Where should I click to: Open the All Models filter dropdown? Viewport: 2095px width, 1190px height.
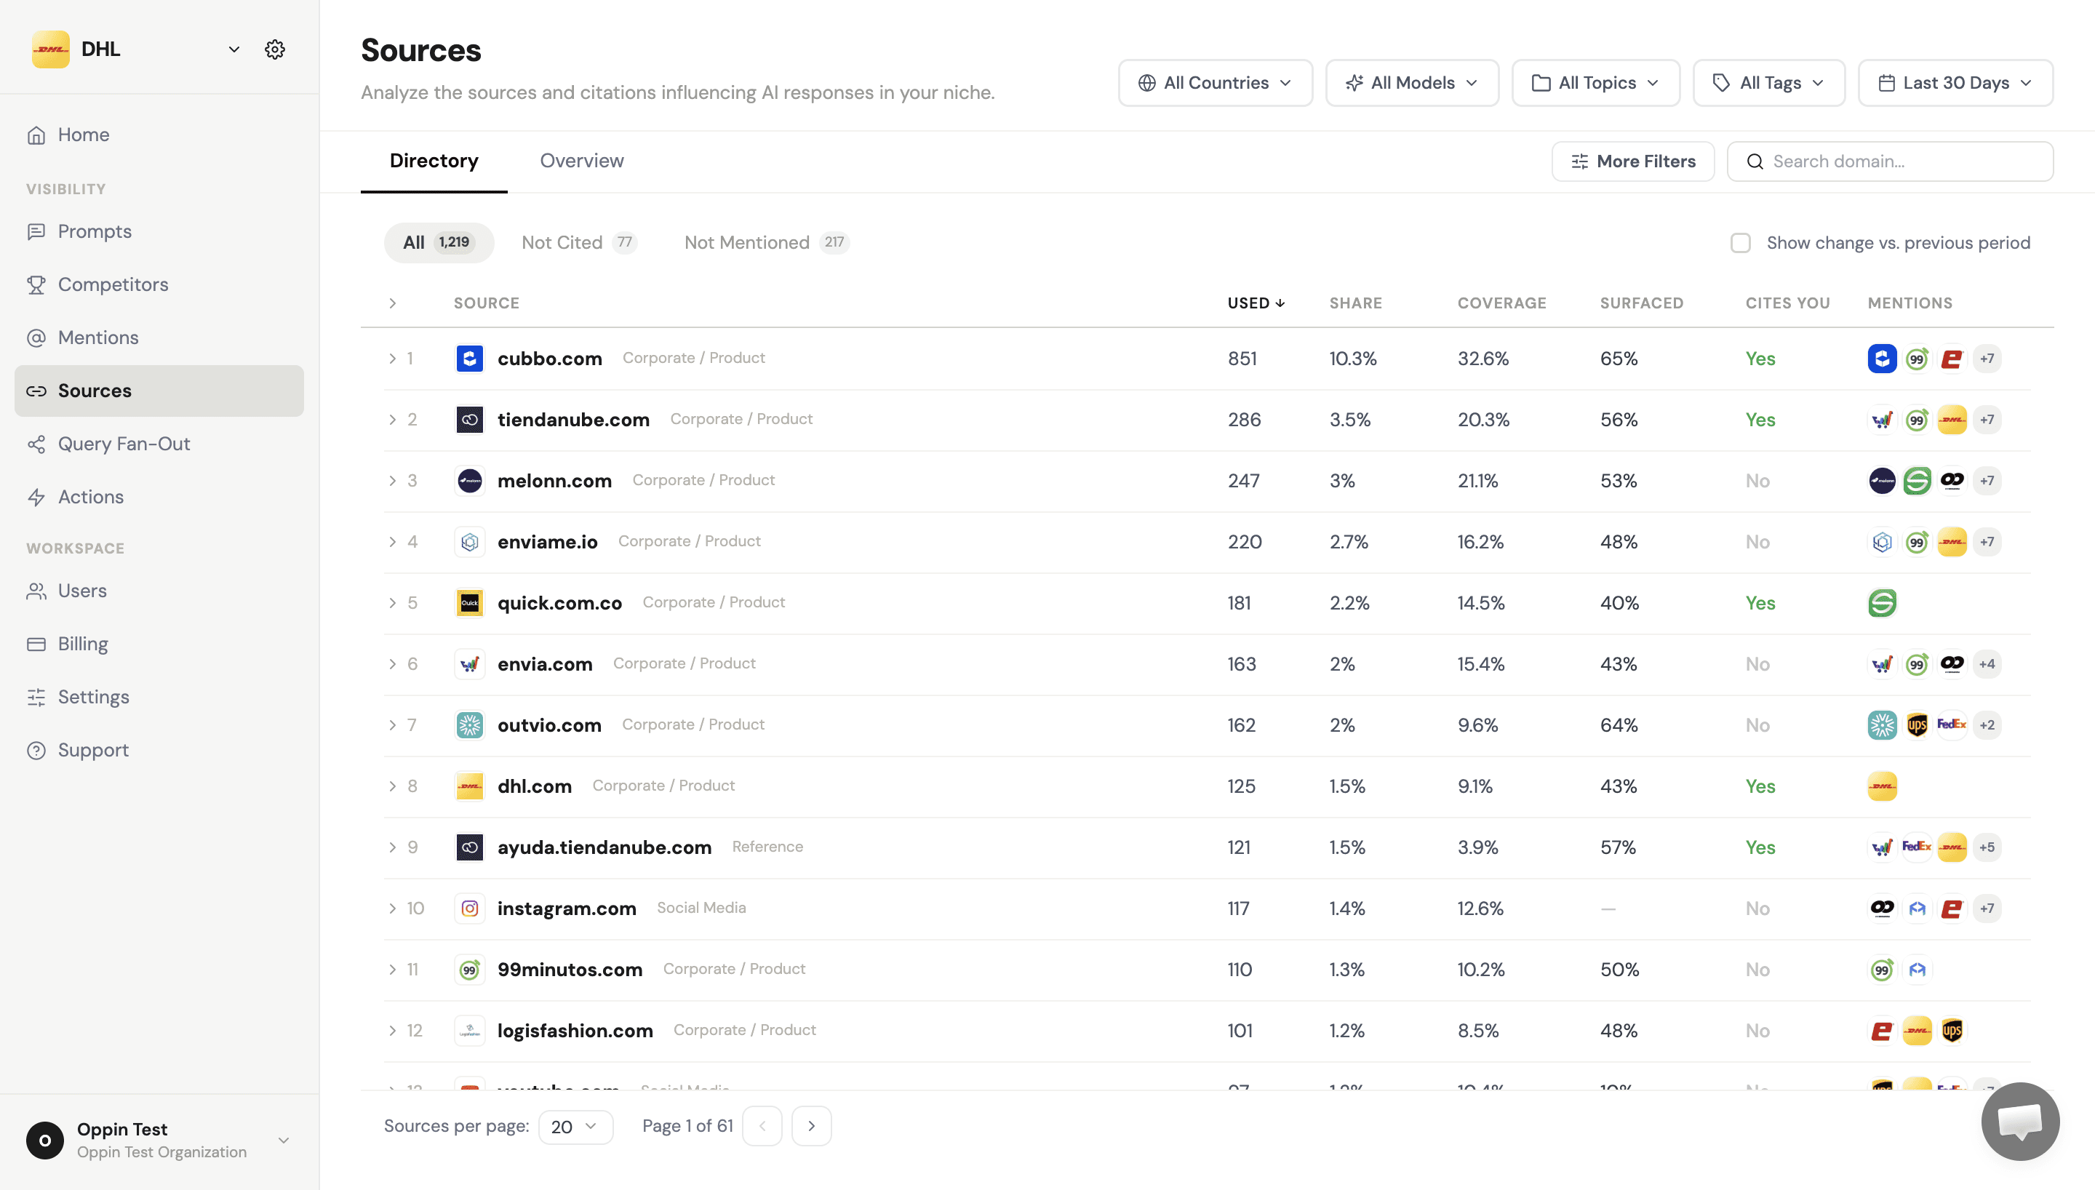point(1412,82)
